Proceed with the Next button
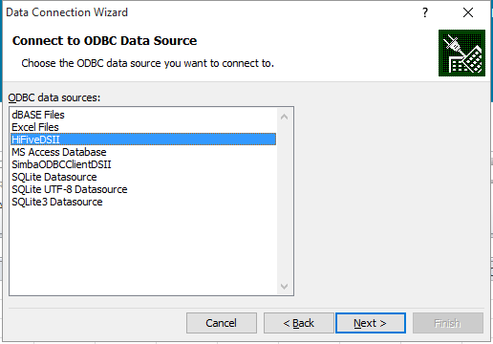Image resolution: width=493 pixels, height=344 pixels. tap(371, 323)
